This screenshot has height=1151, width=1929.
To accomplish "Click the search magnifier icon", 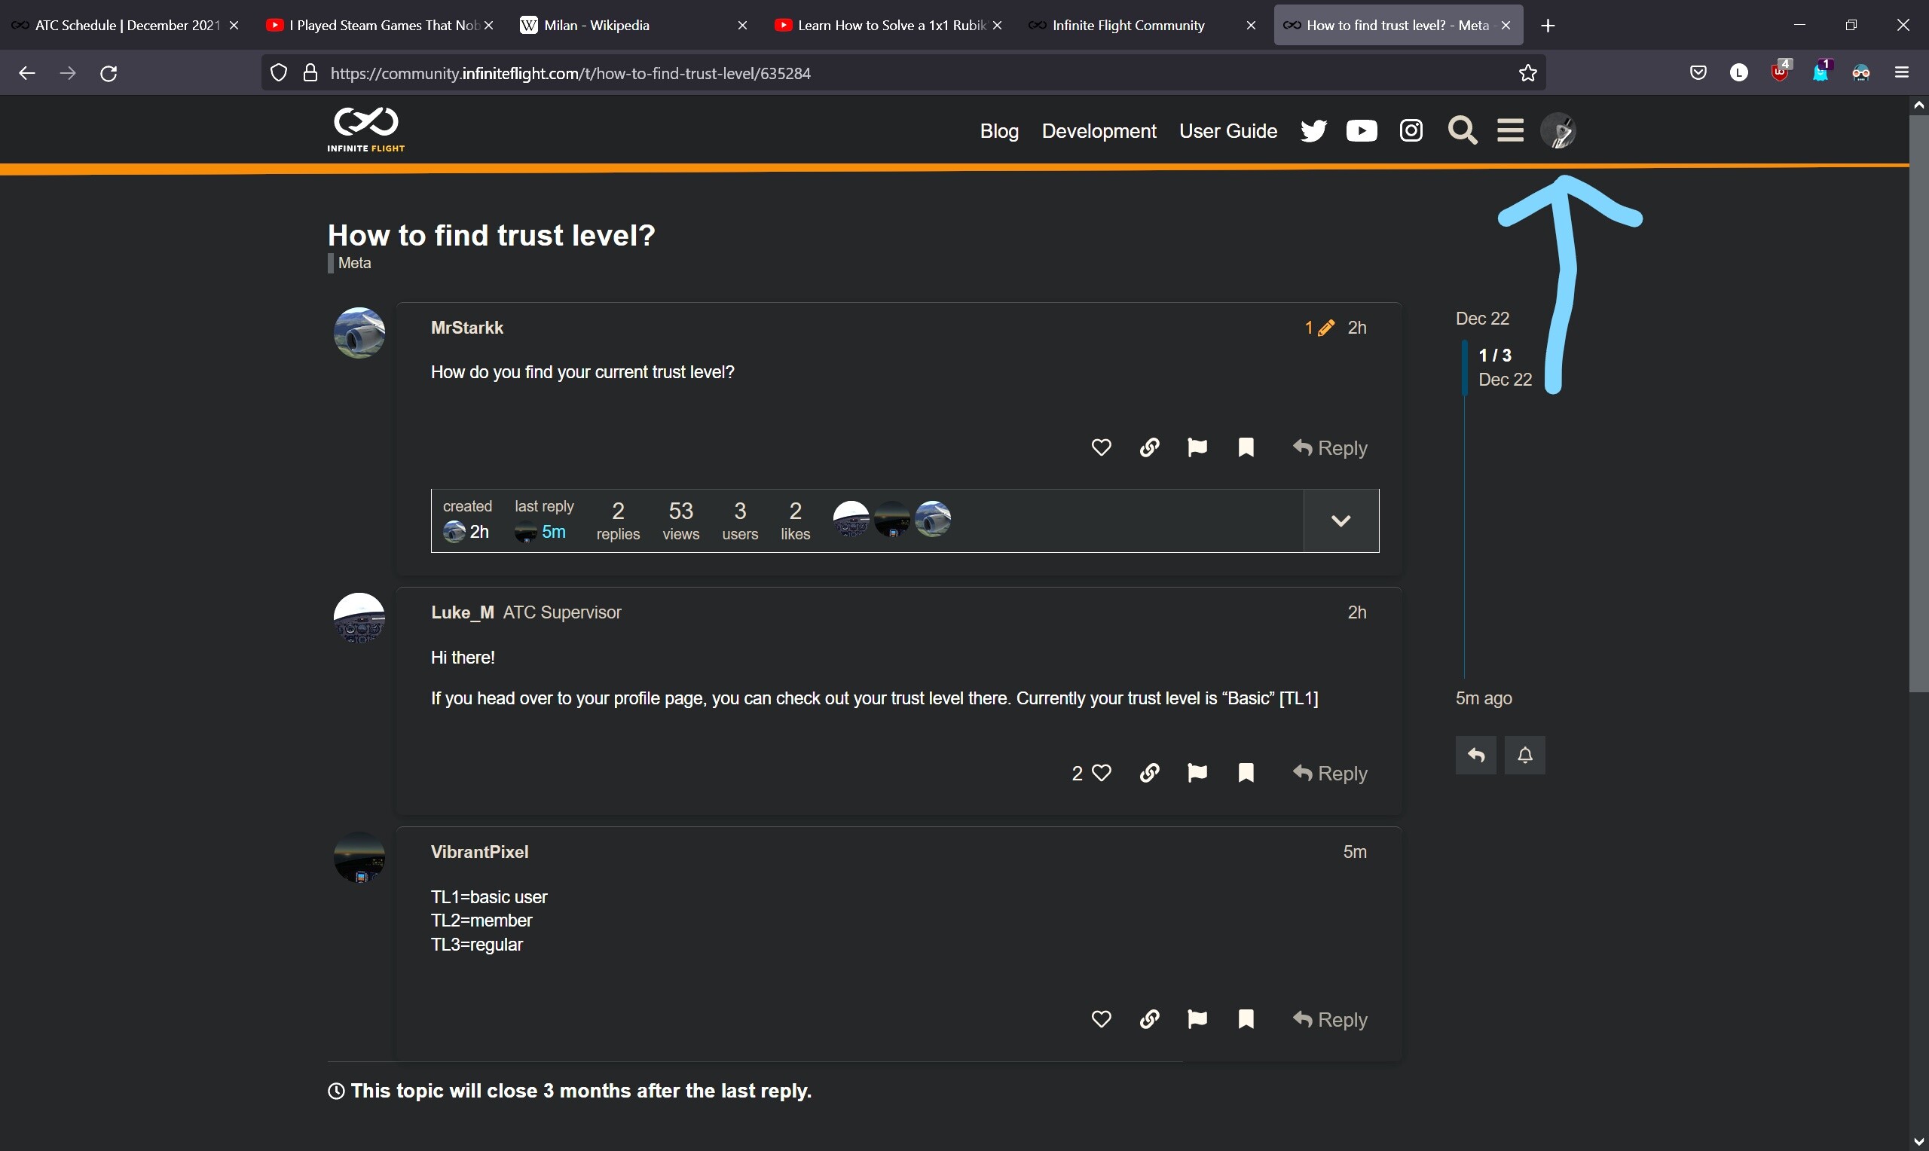I will pos(1462,130).
